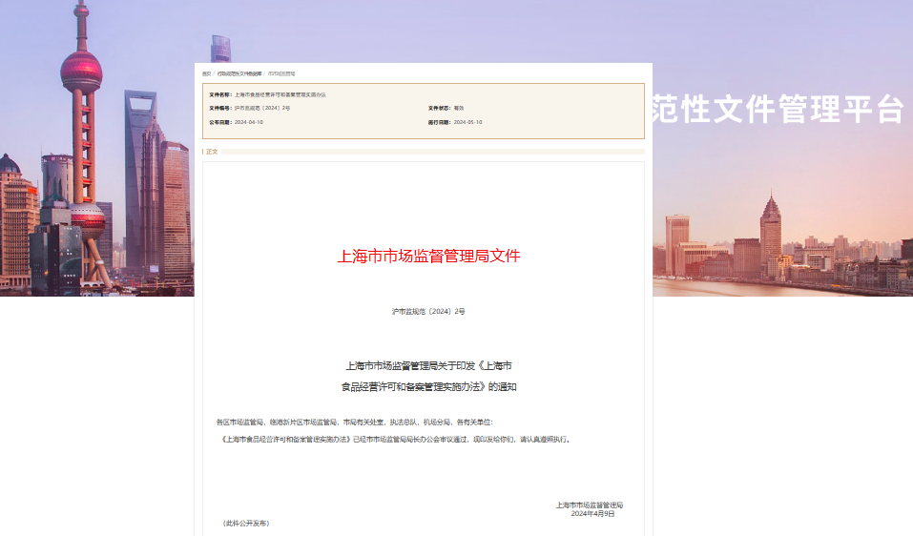Click the recipients line 各区市场监管局
913x536 pixels.
[x=355, y=422]
